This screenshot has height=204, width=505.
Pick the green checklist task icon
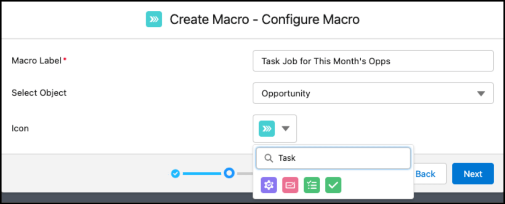tap(312, 185)
